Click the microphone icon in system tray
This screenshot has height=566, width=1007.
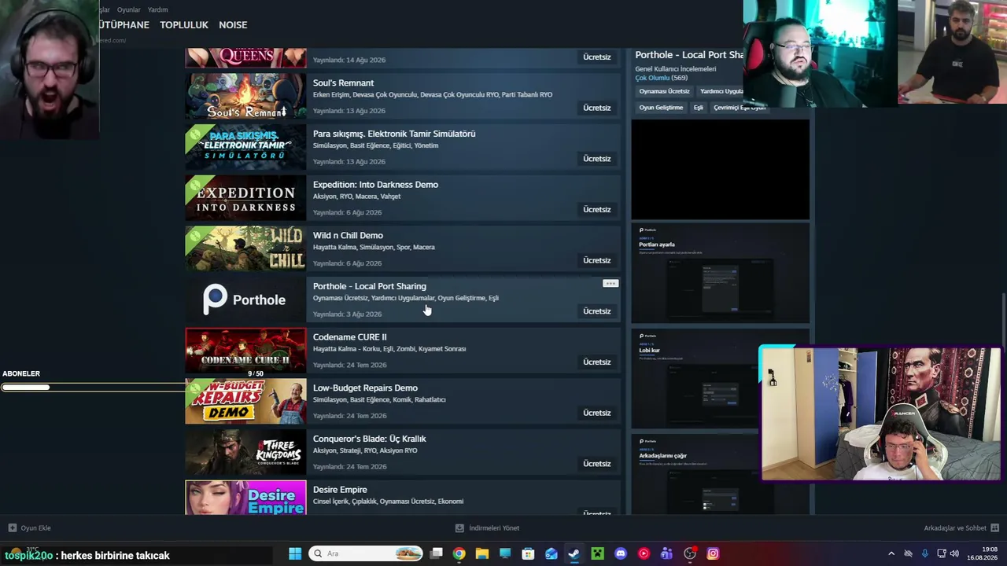coord(925,553)
